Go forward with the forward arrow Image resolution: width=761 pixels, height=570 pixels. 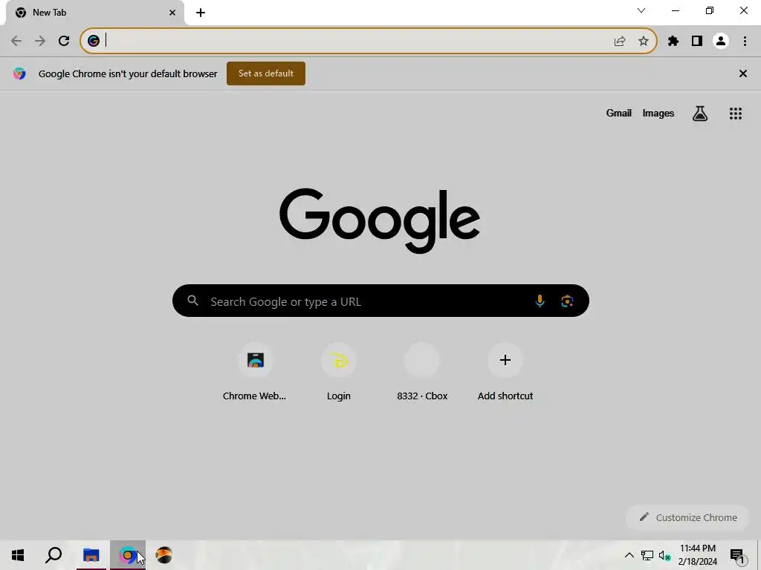click(40, 41)
